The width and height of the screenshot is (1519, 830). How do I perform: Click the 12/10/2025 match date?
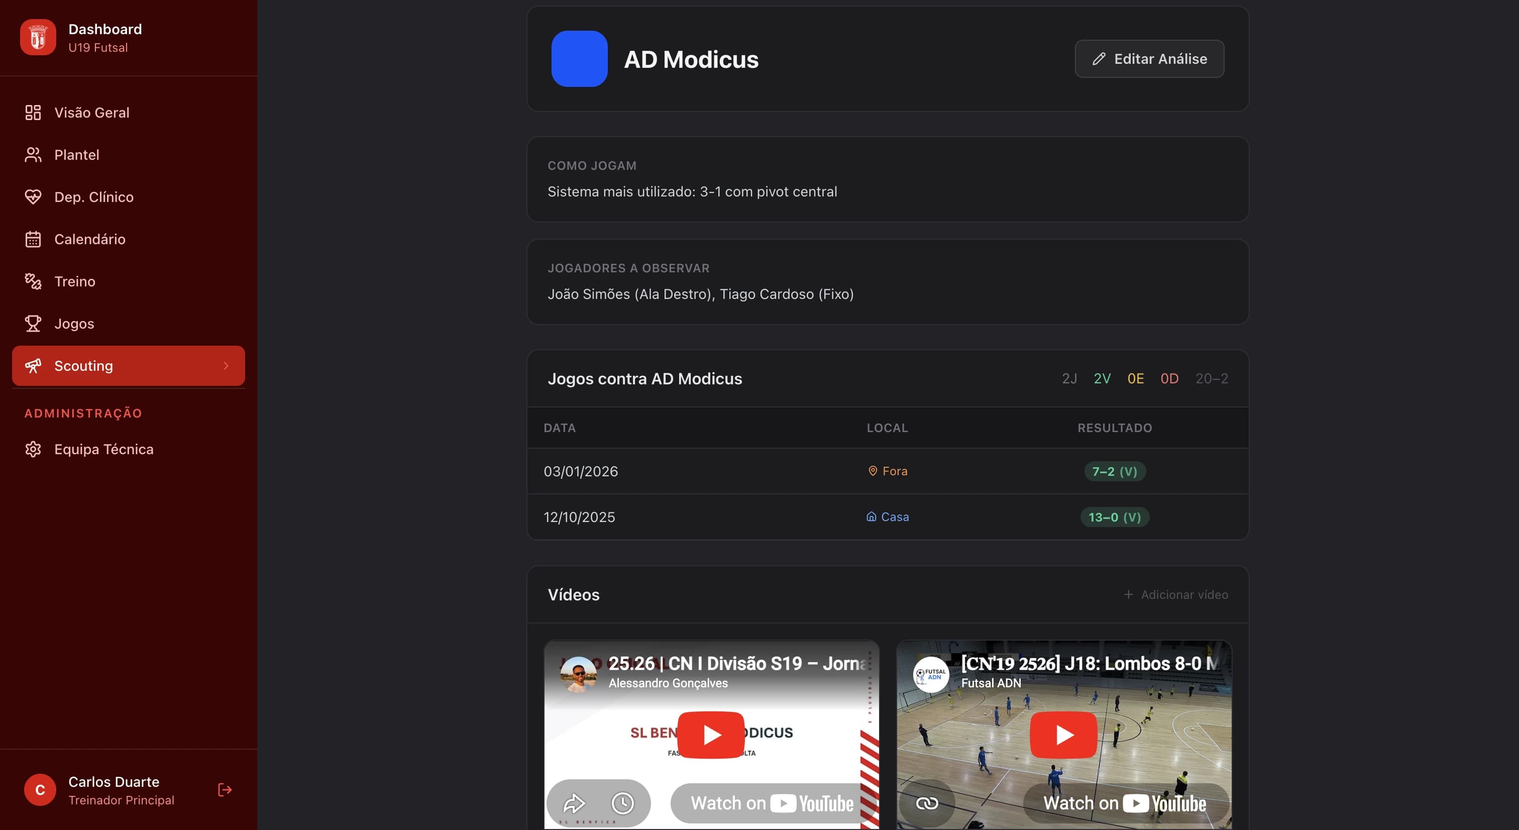pyautogui.click(x=579, y=517)
